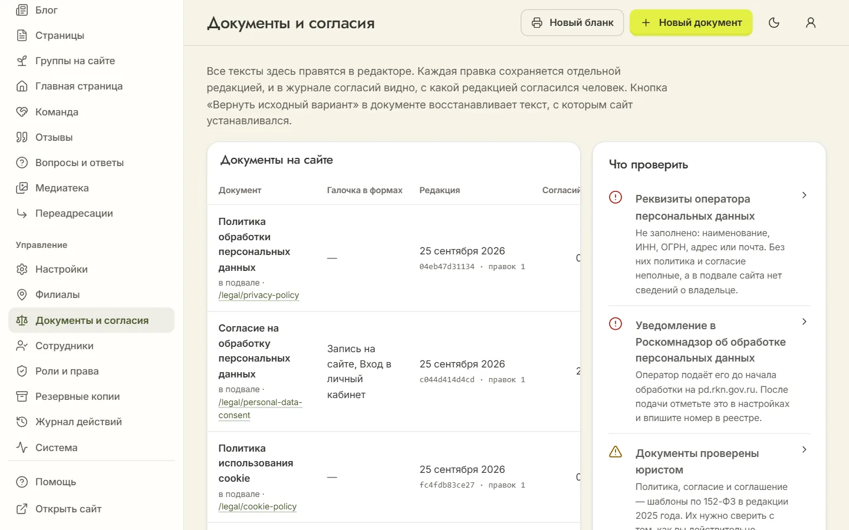Select revision hash 04eb47d31134
The width and height of the screenshot is (849, 530).
(x=447, y=267)
